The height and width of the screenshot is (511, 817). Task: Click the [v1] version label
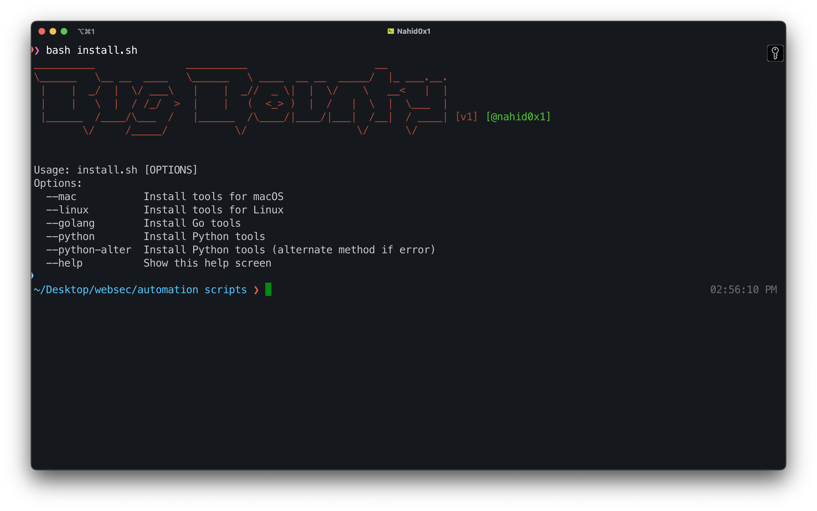point(466,116)
